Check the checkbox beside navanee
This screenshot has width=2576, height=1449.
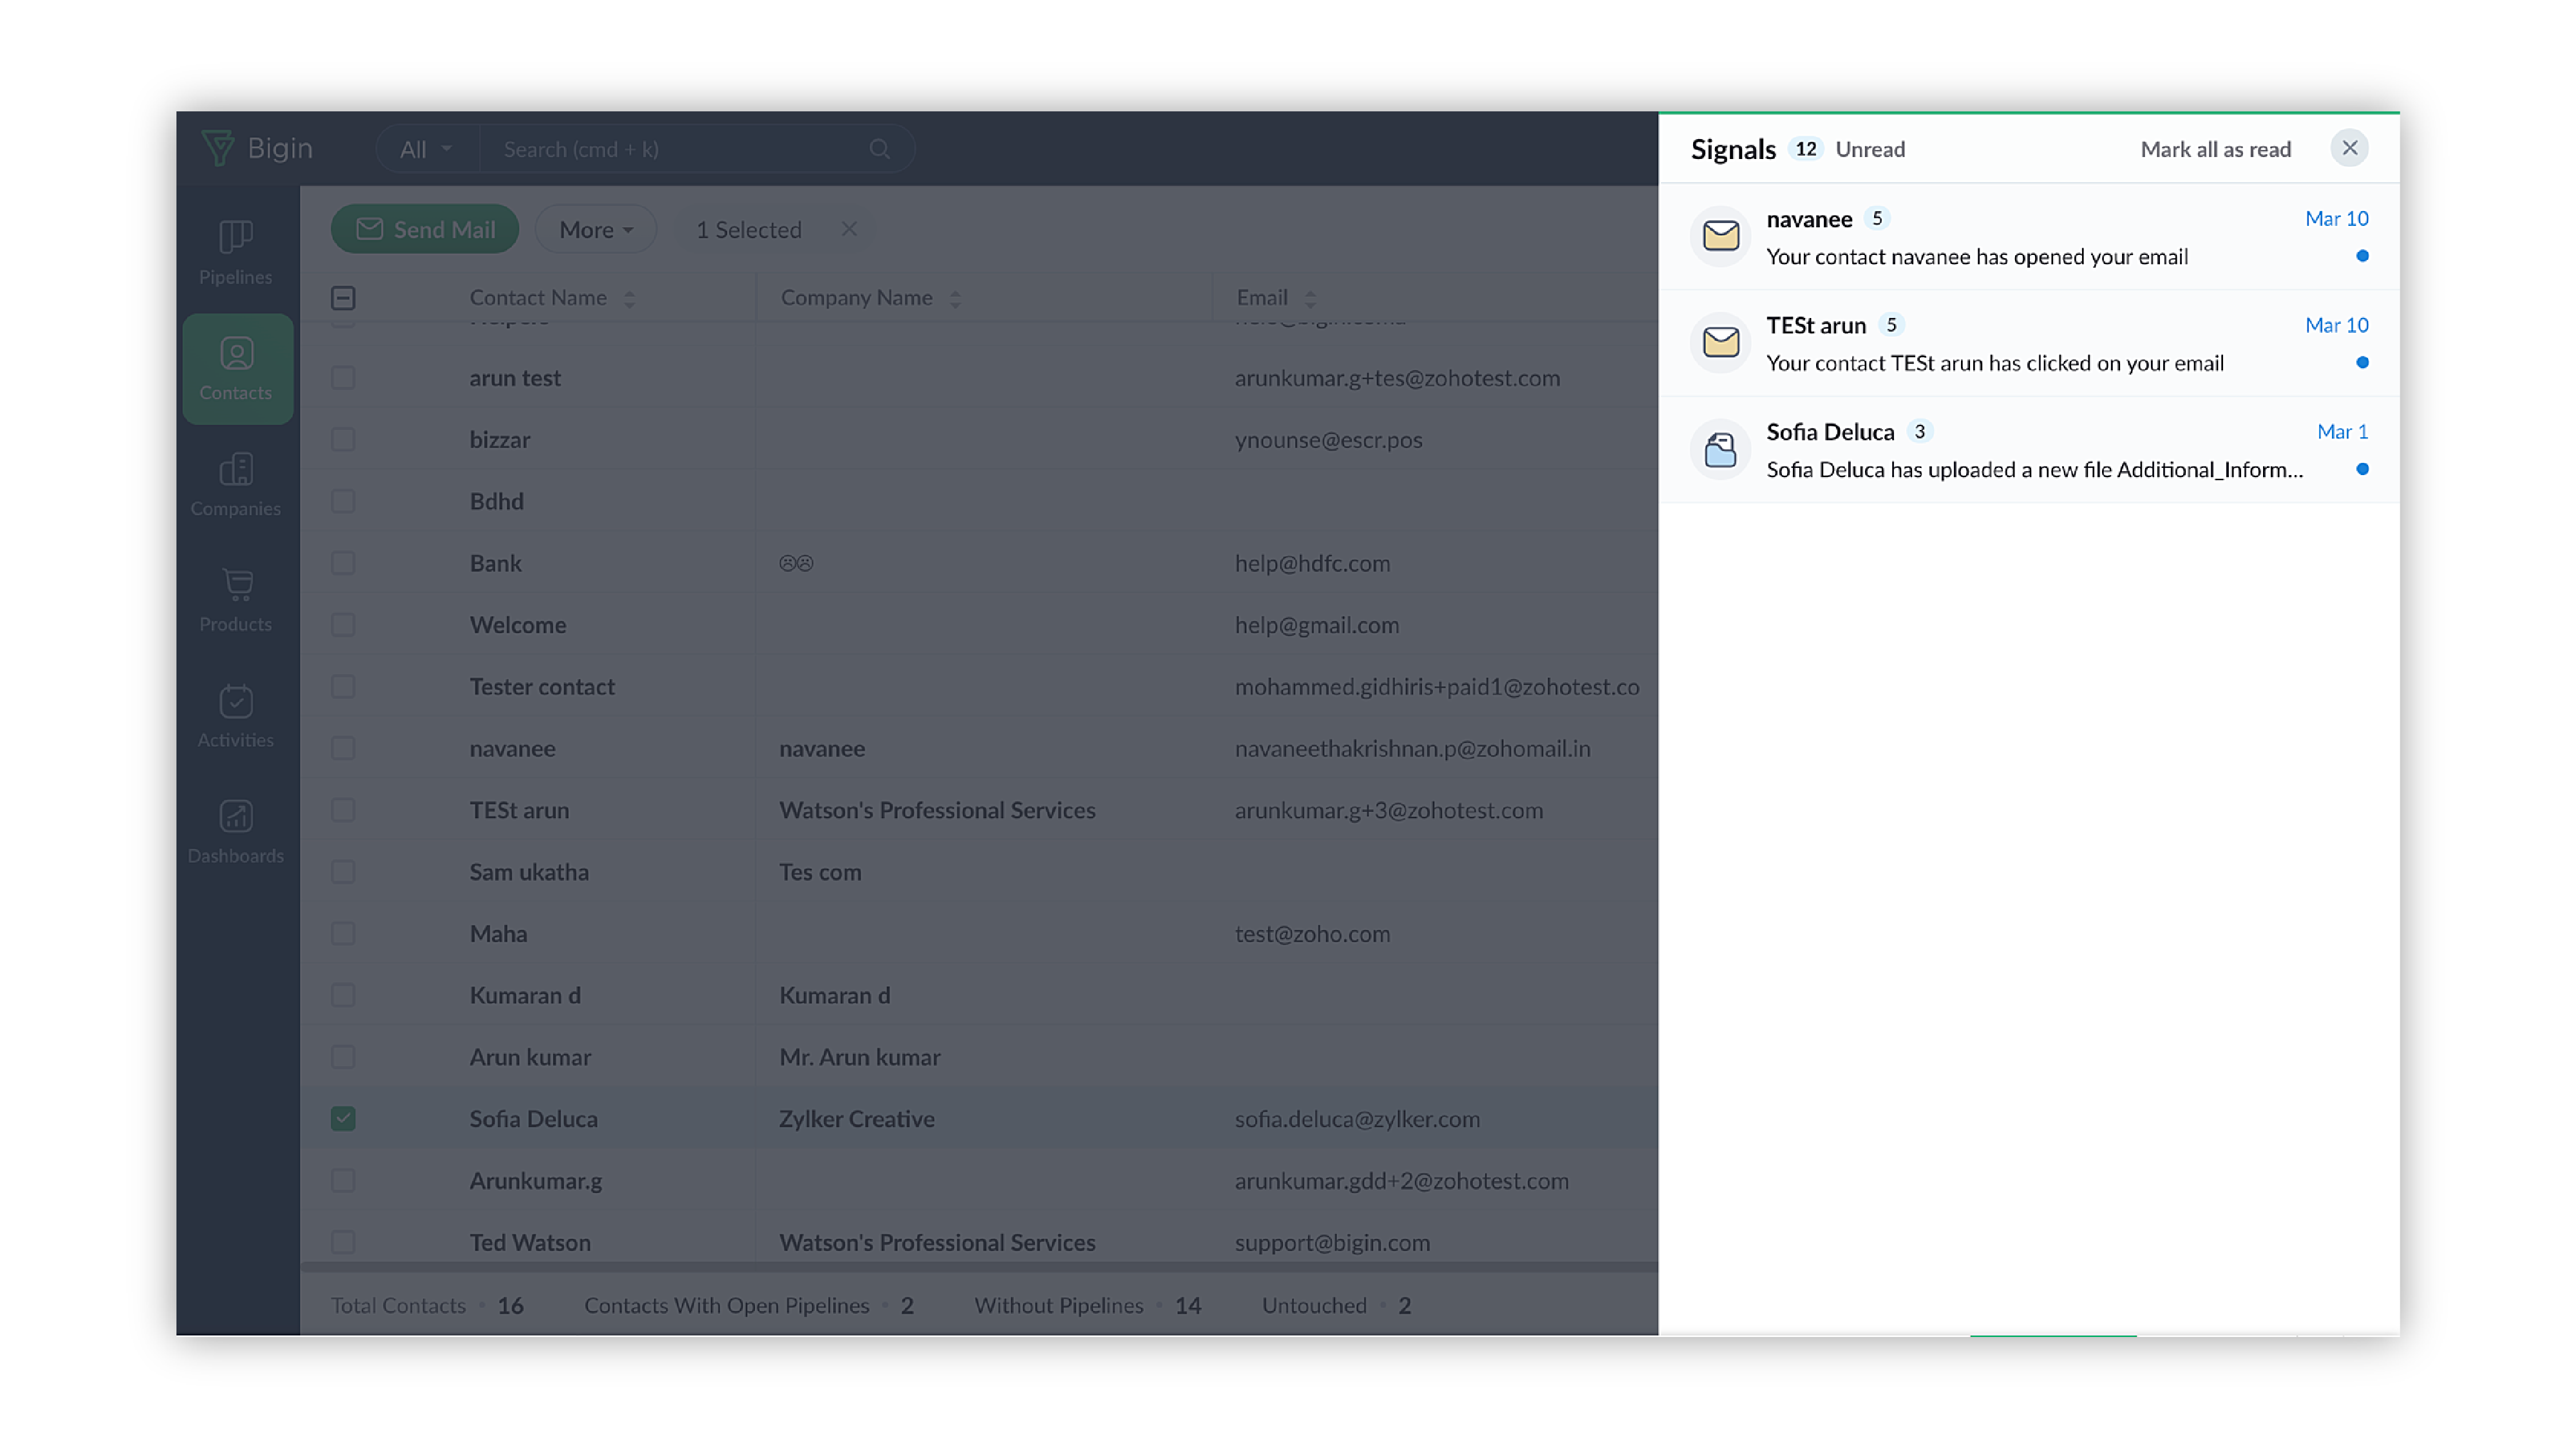click(343, 747)
